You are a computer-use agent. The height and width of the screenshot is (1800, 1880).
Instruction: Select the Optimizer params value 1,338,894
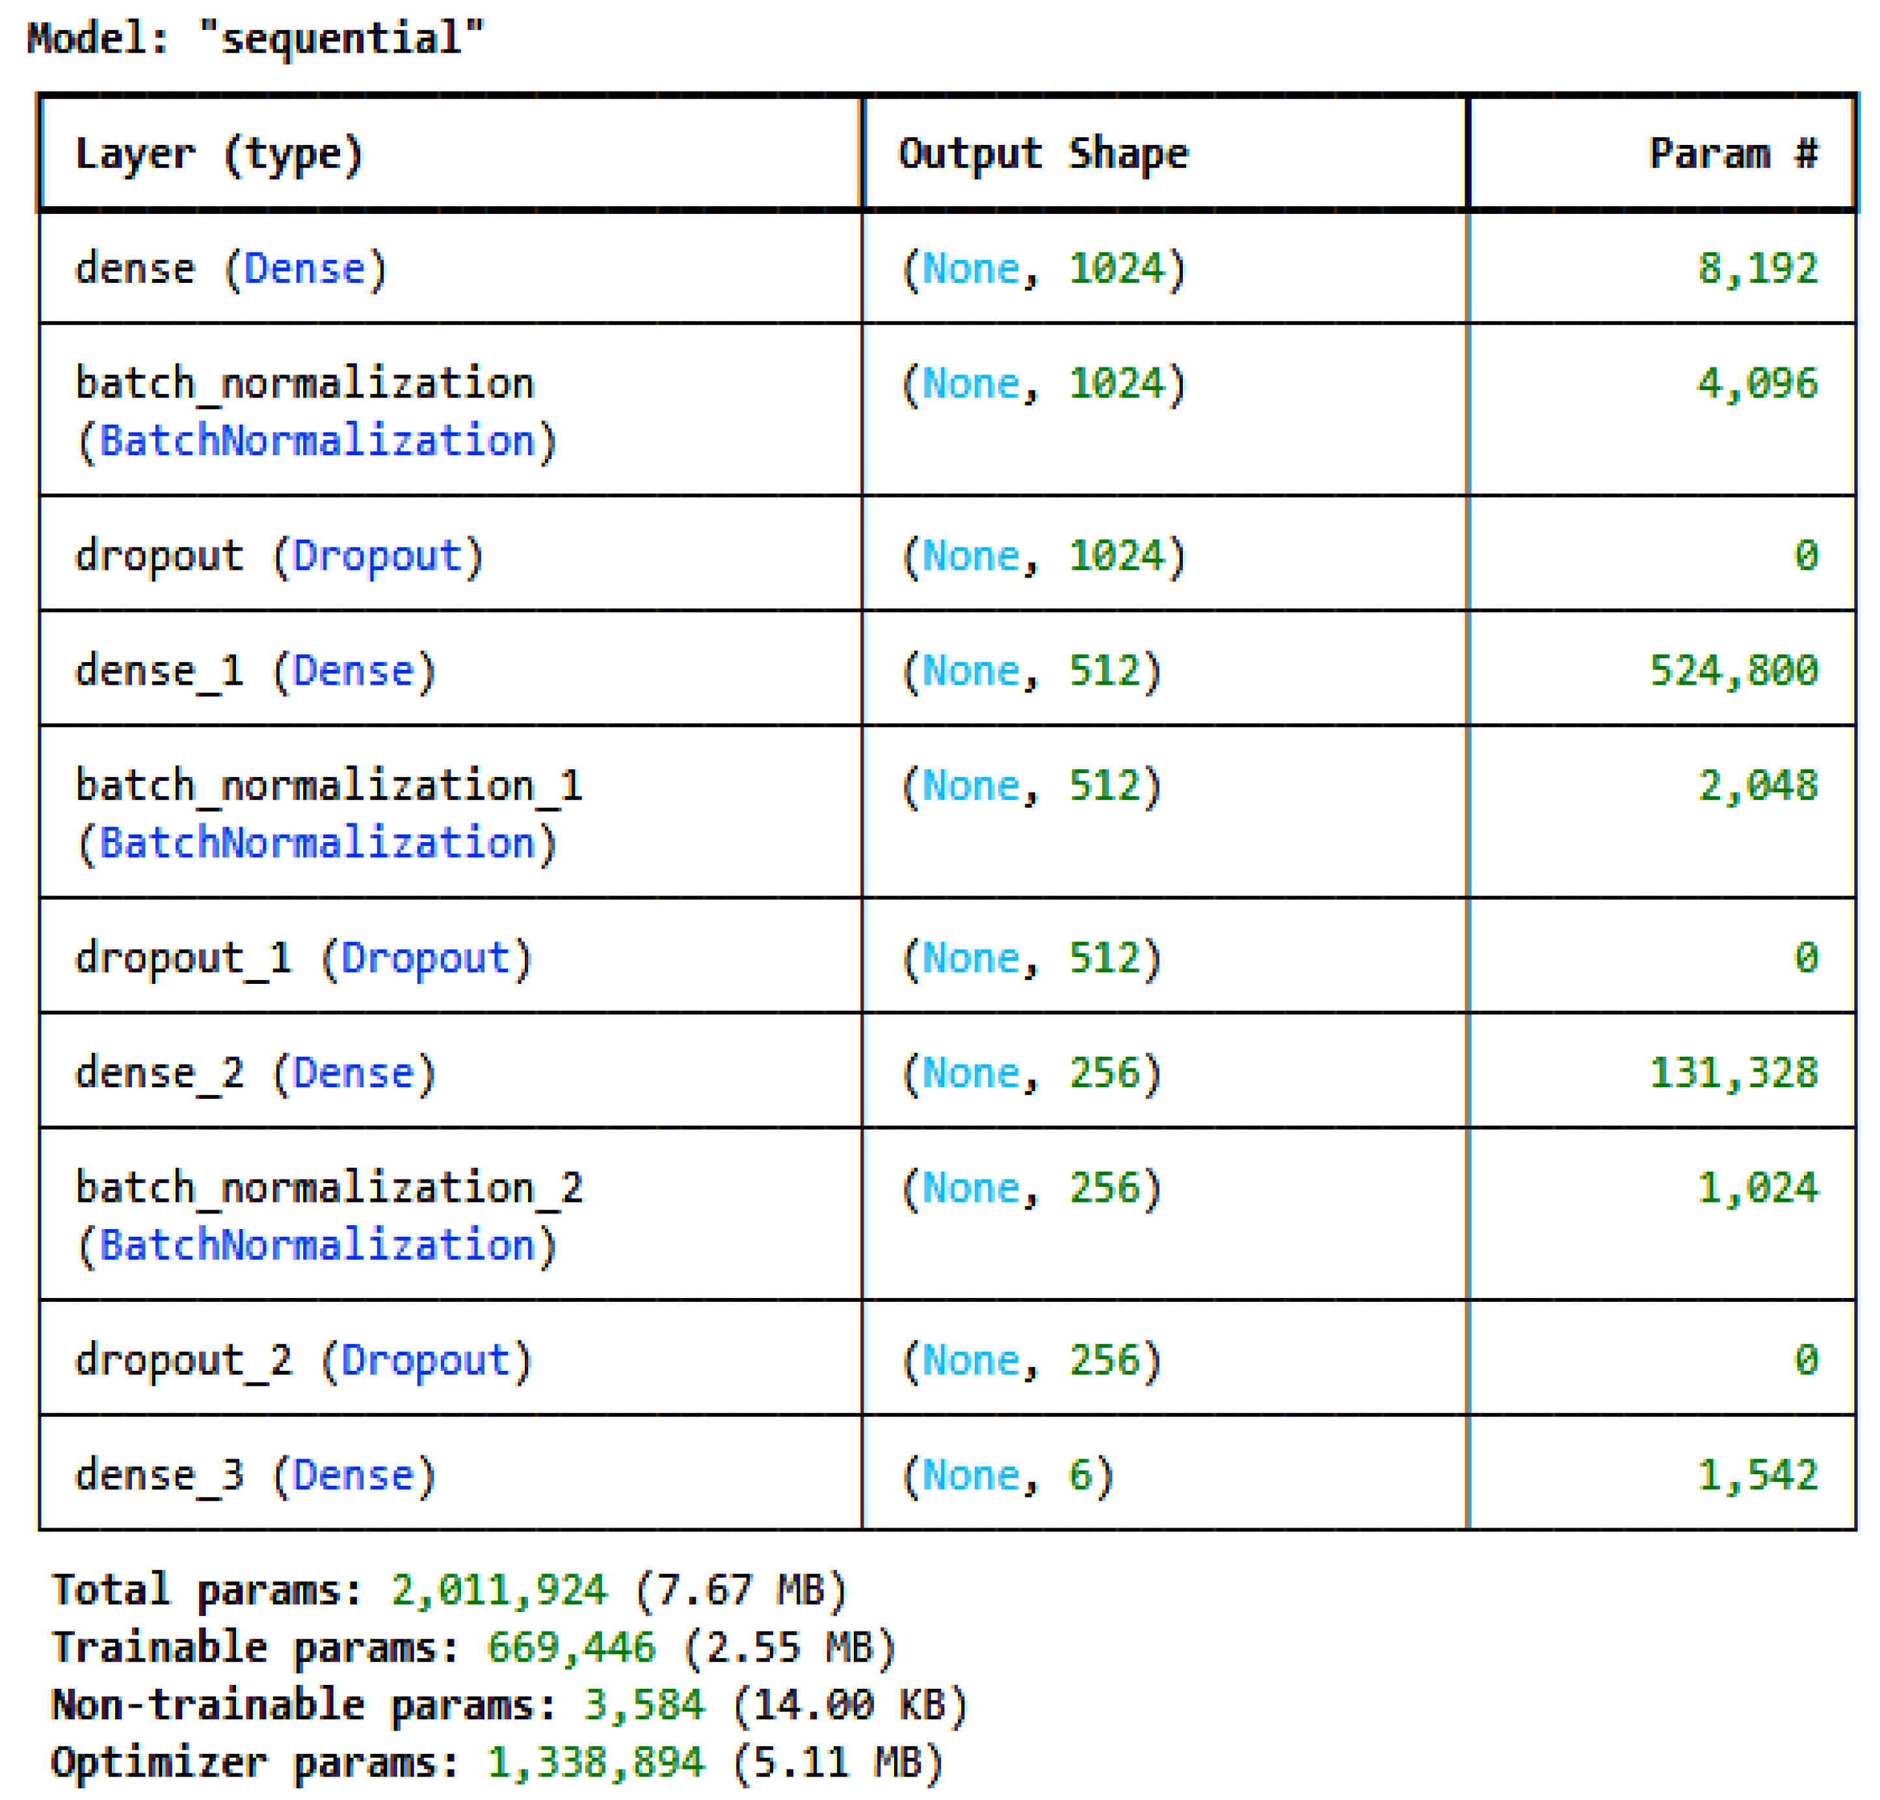point(596,1762)
